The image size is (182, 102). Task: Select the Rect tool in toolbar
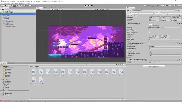point(15,6)
